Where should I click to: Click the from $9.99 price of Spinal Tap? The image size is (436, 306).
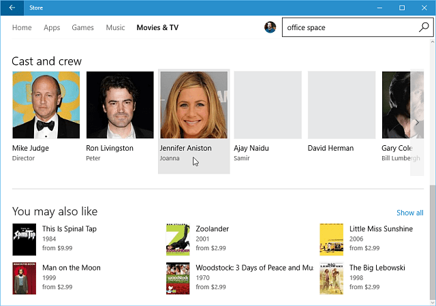pos(57,248)
